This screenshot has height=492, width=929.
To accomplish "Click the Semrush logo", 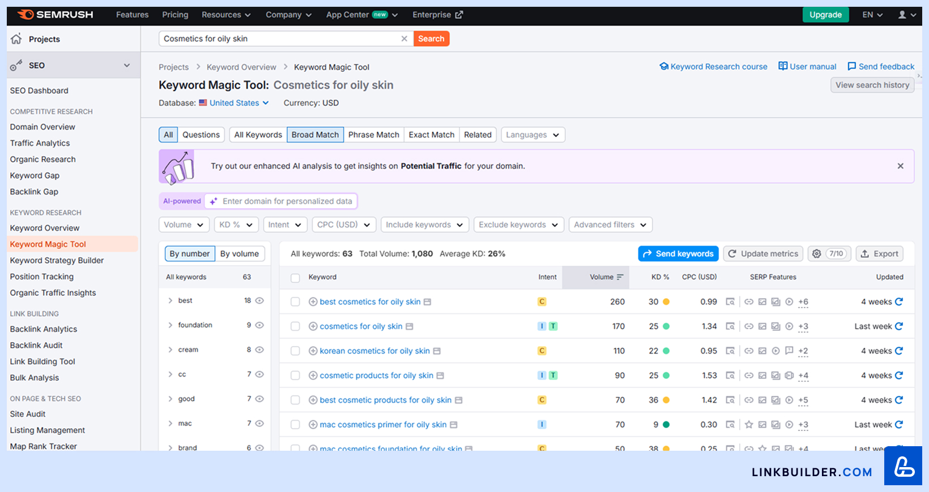I will tap(55, 15).
